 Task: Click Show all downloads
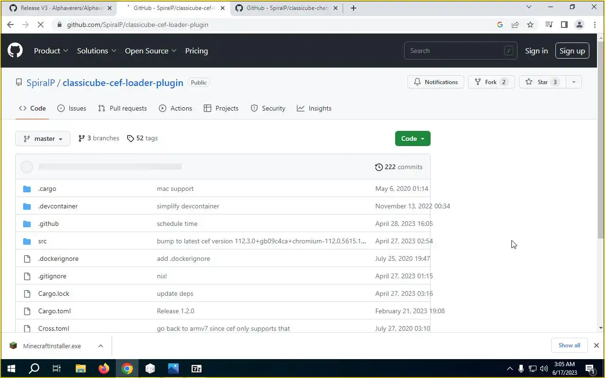point(569,345)
